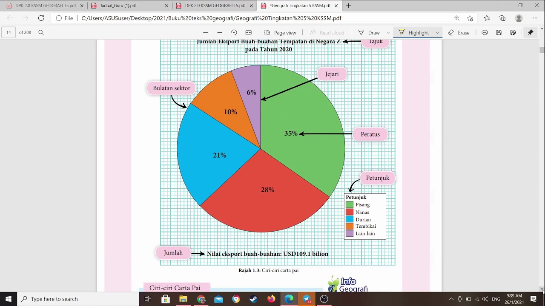Open Task View on the taskbar
This screenshot has width=545, height=306.
coord(148,299)
